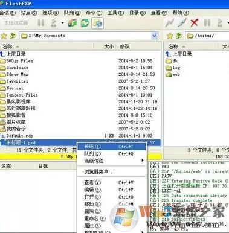The height and width of the screenshot is (233, 229).
Task: Open the 选项 (Options) menu
Action: click(x=51, y=13)
